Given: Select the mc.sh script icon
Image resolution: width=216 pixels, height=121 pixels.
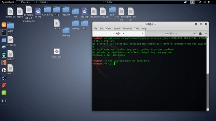Looking at the screenshot, I should pyautogui.click(x=57, y=23).
